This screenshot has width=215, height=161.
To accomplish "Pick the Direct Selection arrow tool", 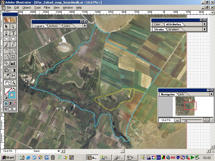I will [13, 26].
